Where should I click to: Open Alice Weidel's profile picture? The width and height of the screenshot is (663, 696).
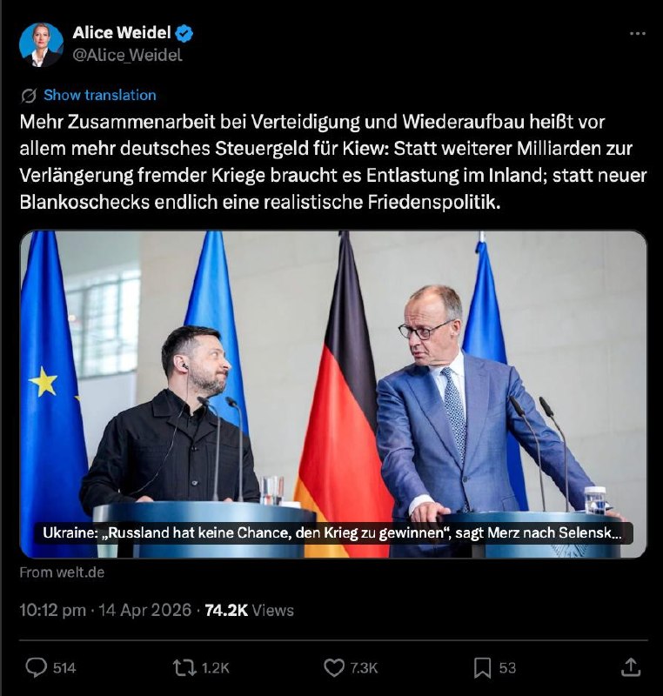(41, 45)
